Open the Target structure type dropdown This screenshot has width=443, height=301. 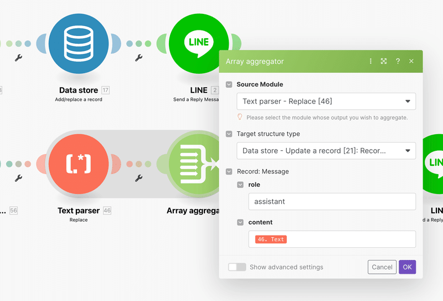(x=326, y=151)
